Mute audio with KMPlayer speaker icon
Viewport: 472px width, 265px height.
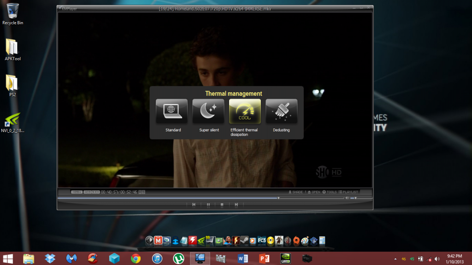pos(347,198)
